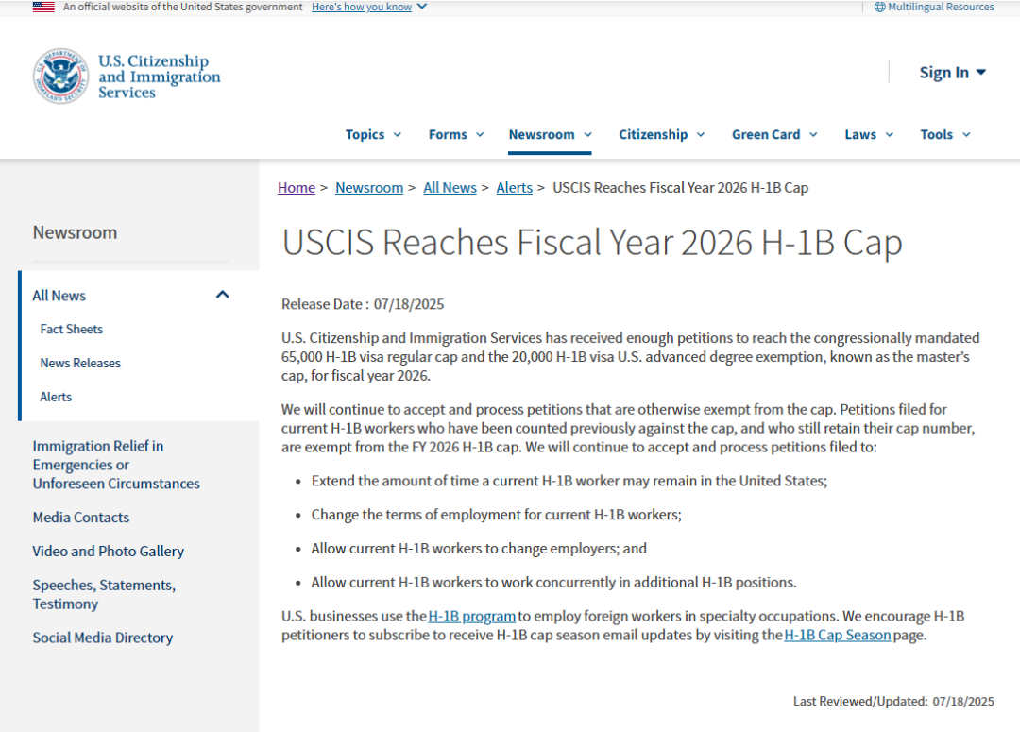Open Media Contacts sidebar link
The image size is (1020, 732).
click(81, 518)
